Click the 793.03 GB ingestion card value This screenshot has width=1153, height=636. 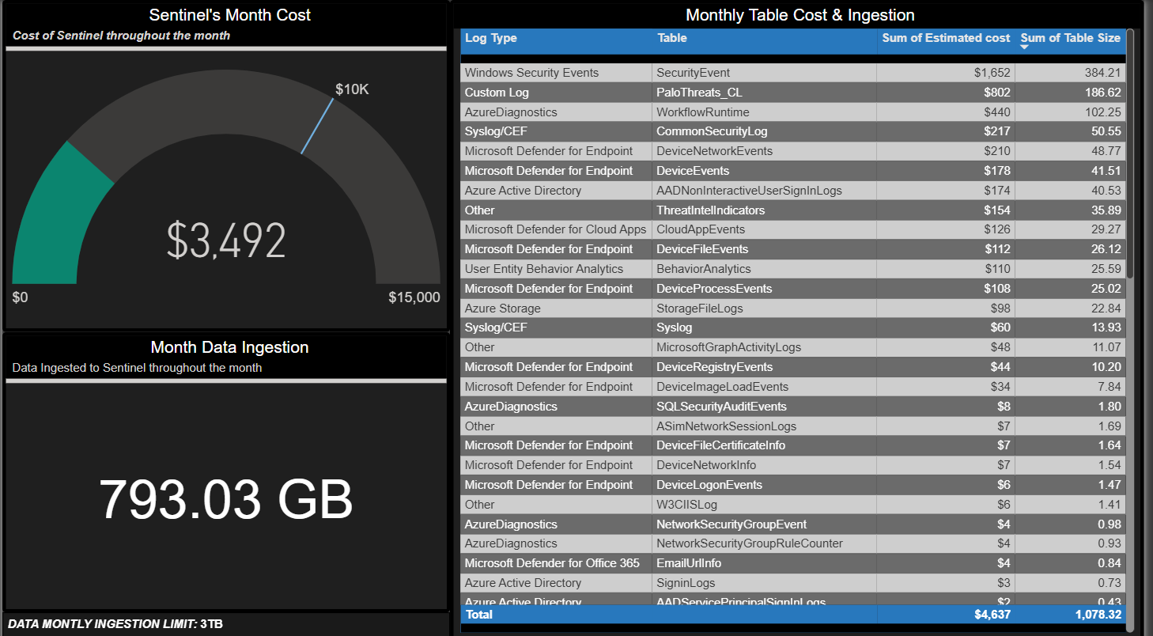(x=226, y=499)
